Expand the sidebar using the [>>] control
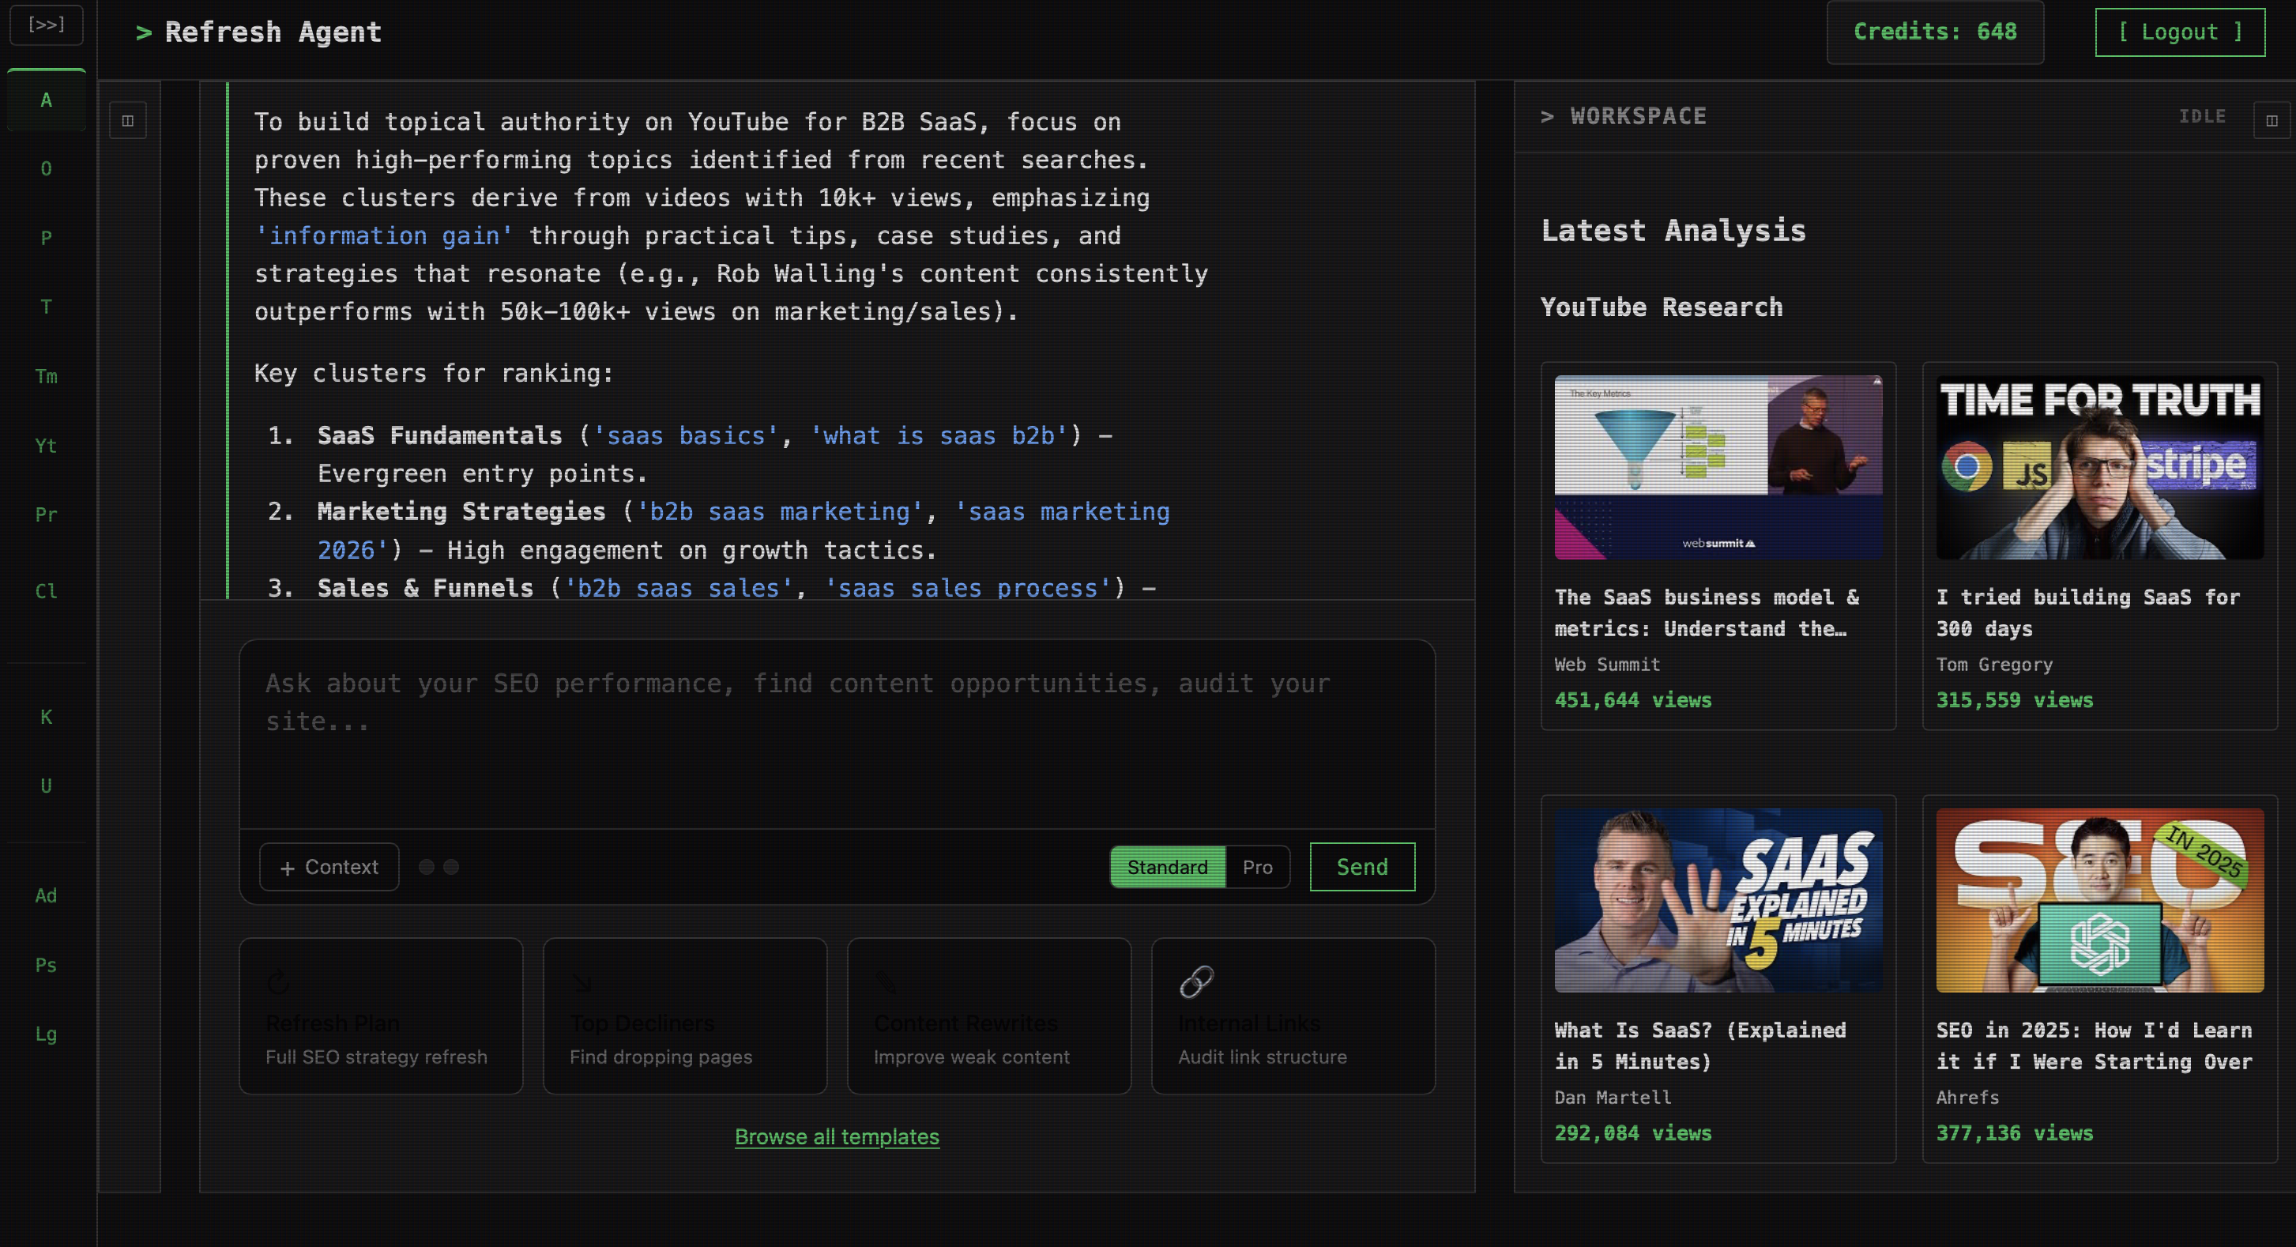Viewport: 2296px width, 1247px height. click(46, 24)
